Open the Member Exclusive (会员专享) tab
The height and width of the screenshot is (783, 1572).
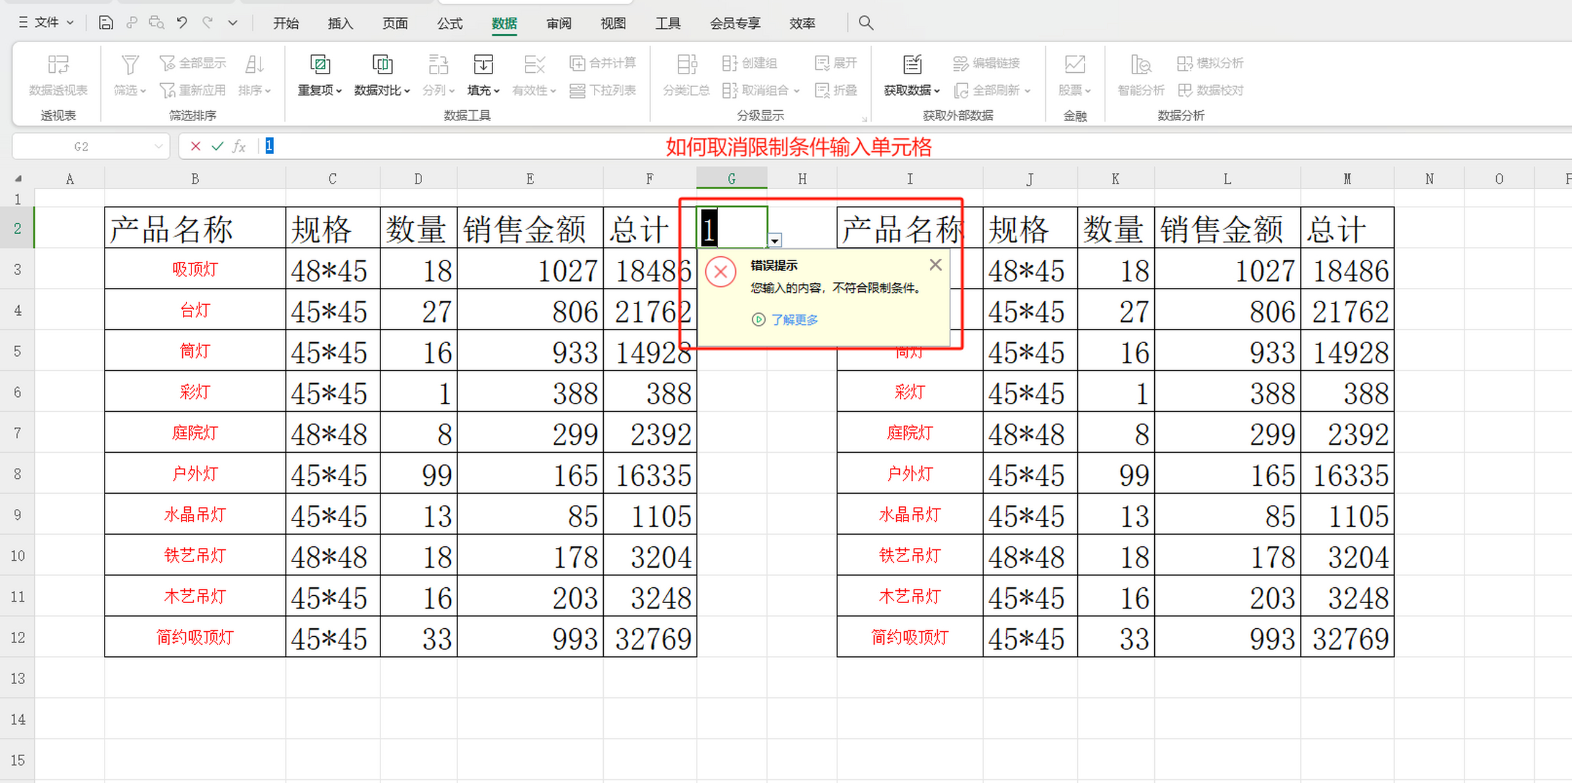(735, 23)
